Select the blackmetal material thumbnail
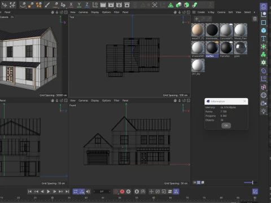Screen dimensions: 271x203 [x=212, y=30]
